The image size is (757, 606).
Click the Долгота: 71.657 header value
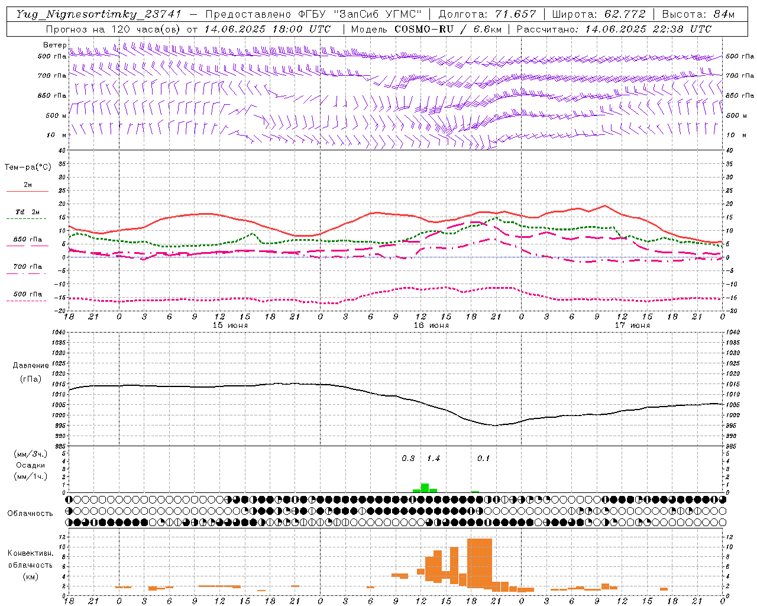(487, 14)
